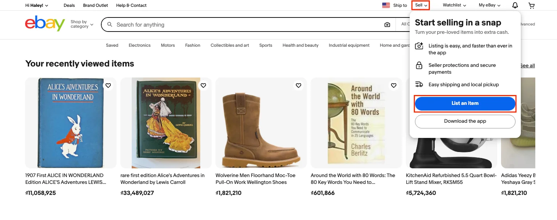Go to the Electronics category
This screenshot has height=220, width=557.
point(140,45)
